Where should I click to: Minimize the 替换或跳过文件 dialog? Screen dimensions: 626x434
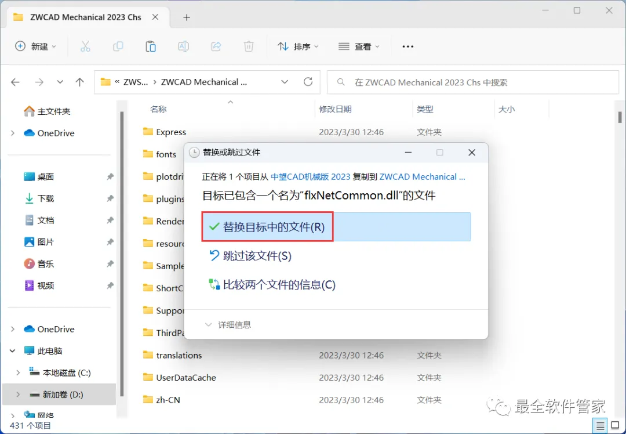pyautogui.click(x=408, y=152)
